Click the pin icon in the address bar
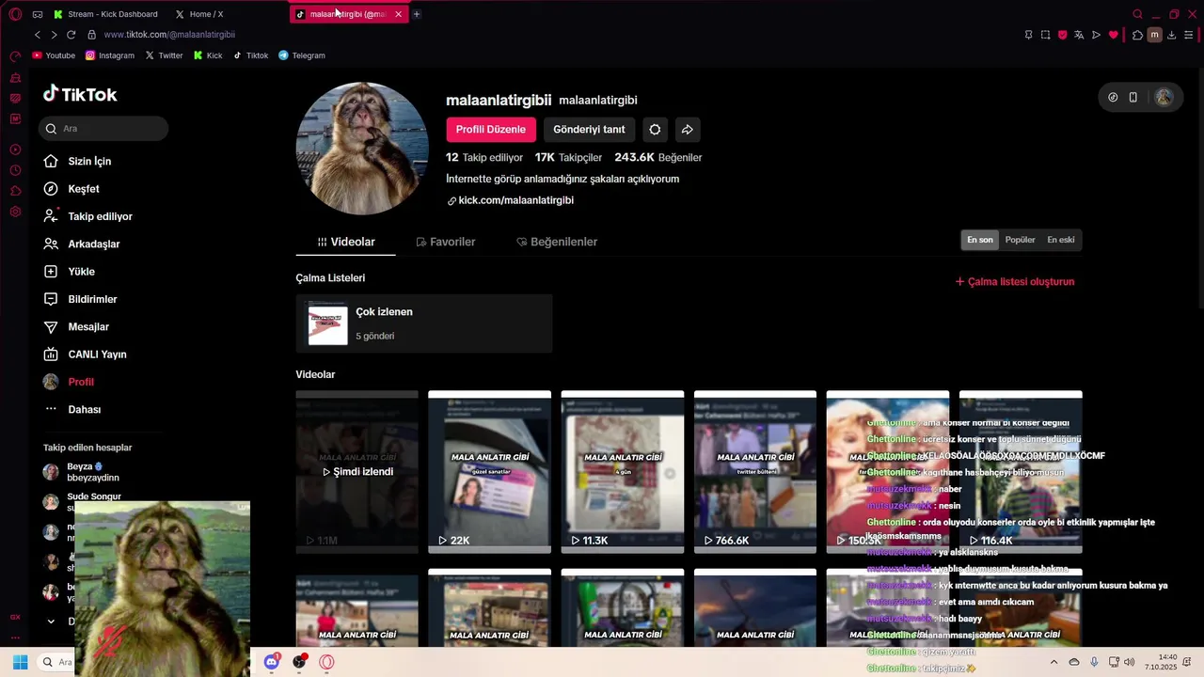Image resolution: width=1204 pixels, height=677 pixels. 1028,35
